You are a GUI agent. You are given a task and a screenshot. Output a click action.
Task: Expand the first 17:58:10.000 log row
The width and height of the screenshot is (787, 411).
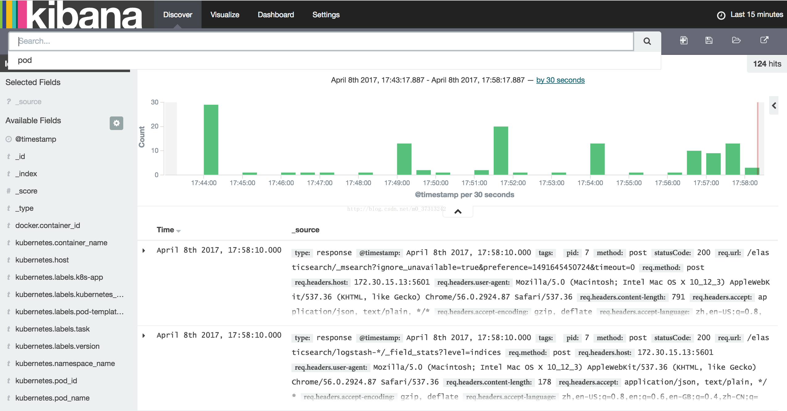point(144,250)
